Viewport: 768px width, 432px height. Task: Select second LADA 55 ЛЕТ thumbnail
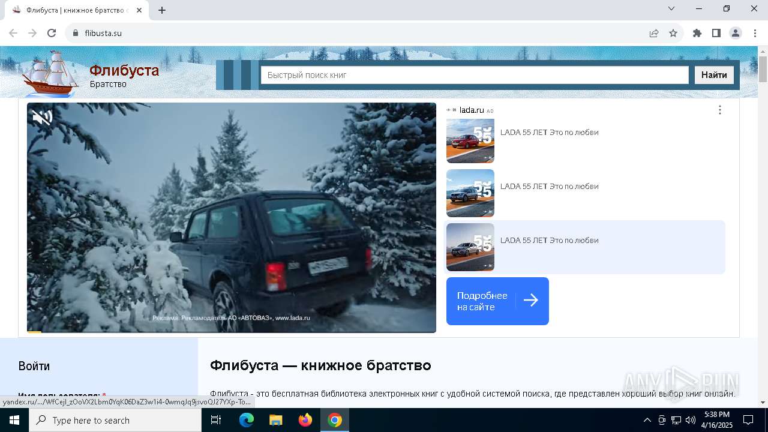pos(470,193)
